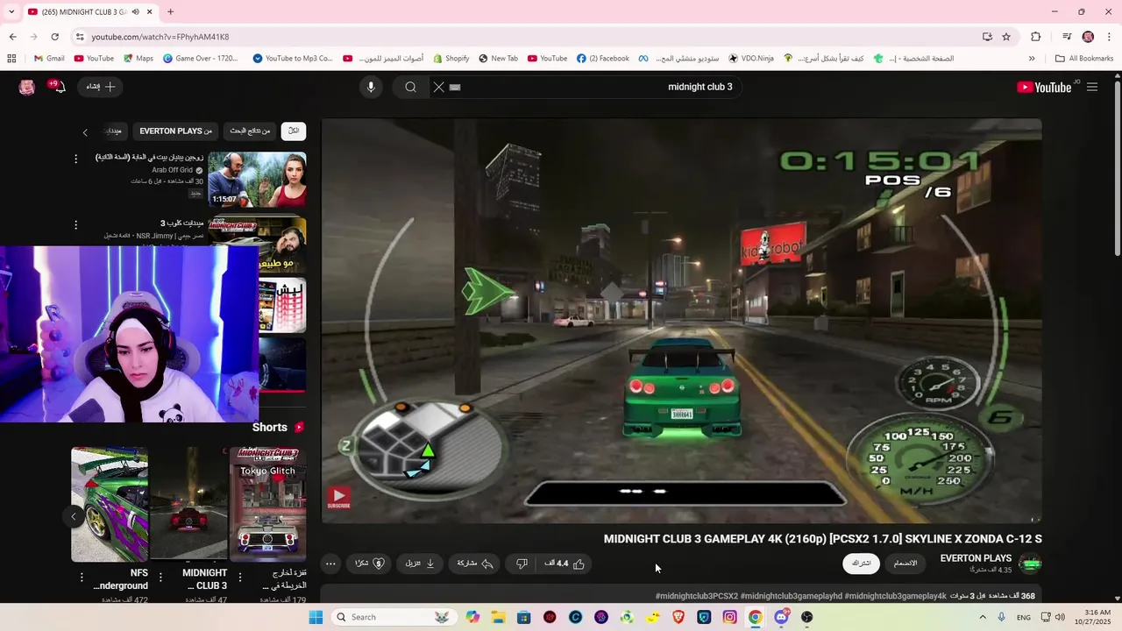Viewport: 1122px width, 631px height.
Task: Open Brave browser from taskbar
Action: coord(678,617)
